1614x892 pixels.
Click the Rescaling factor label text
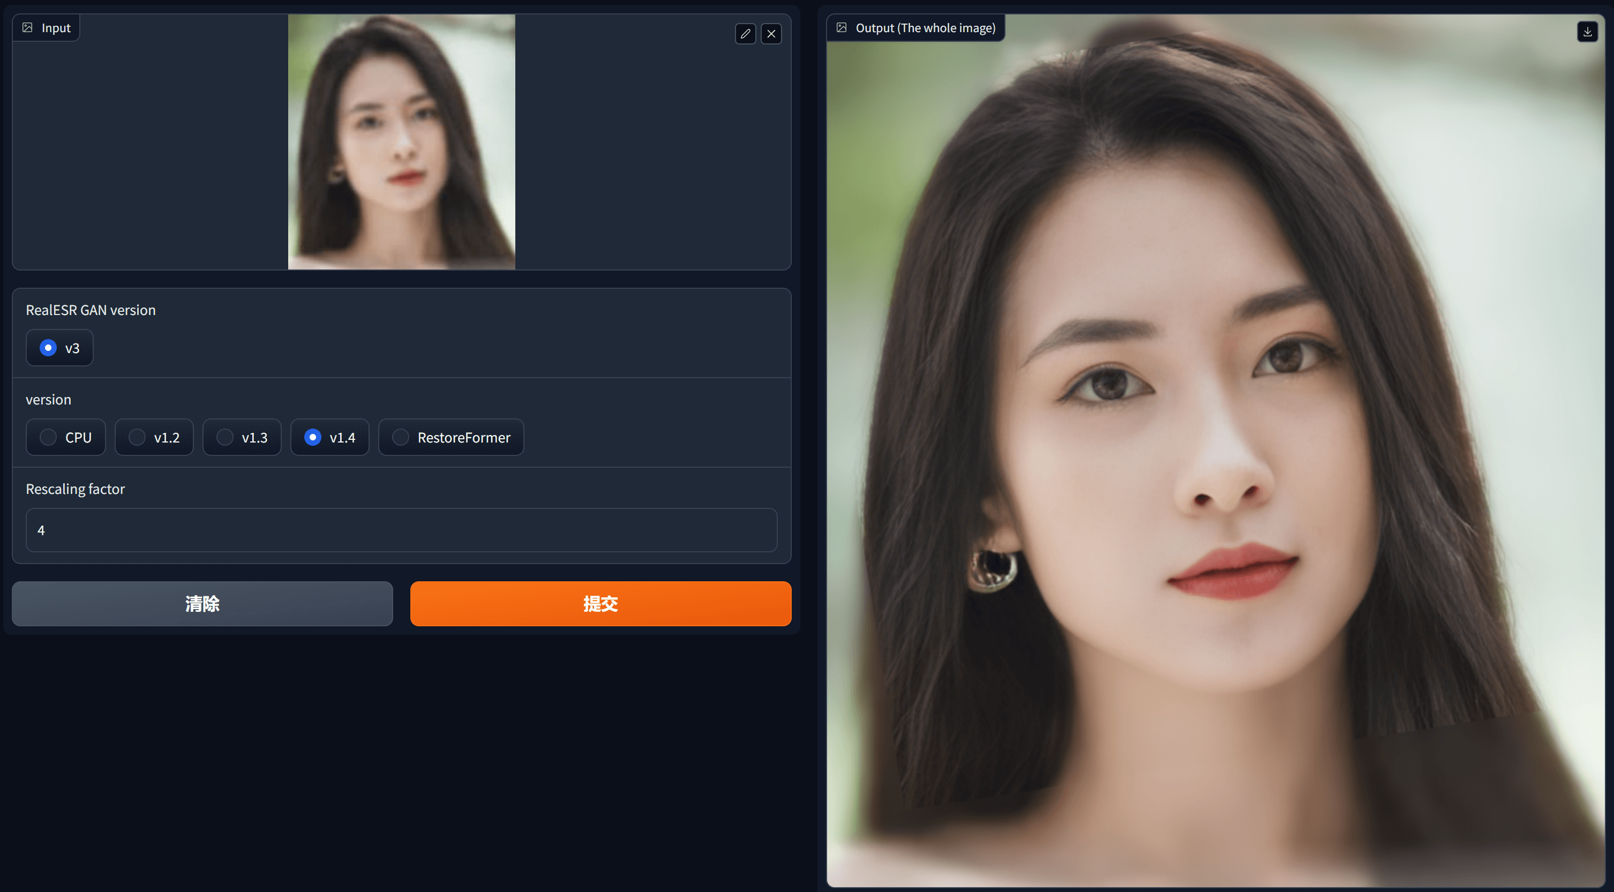pos(75,489)
